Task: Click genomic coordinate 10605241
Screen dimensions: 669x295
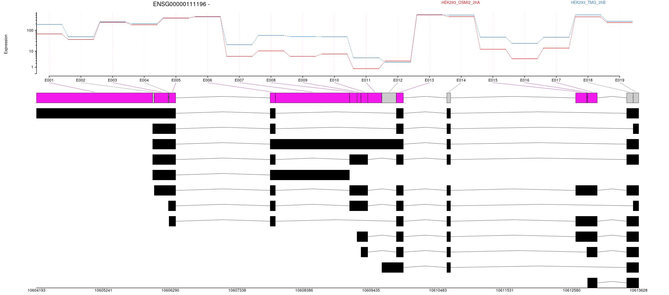Action: [103, 290]
